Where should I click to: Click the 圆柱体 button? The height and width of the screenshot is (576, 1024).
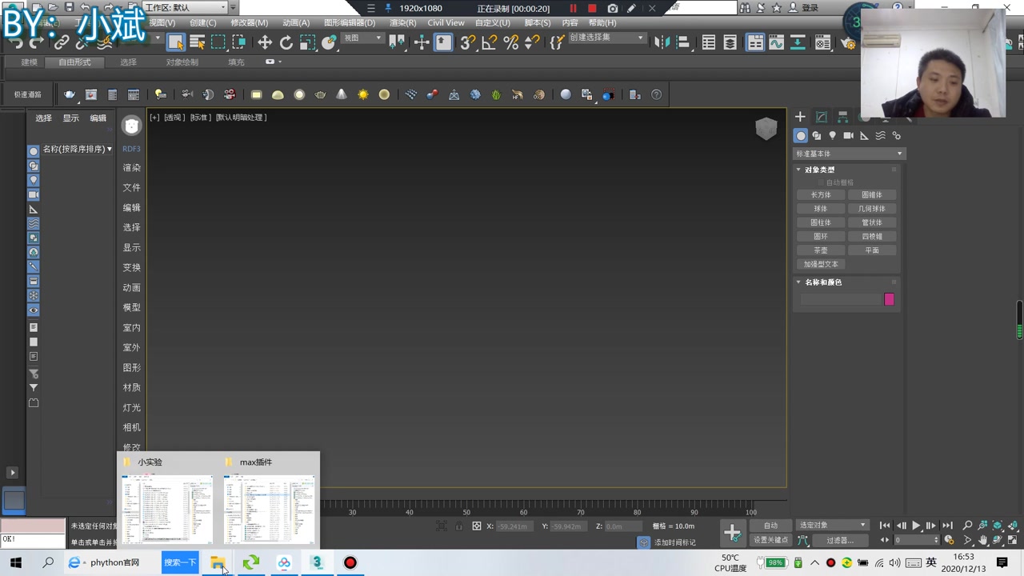821,222
